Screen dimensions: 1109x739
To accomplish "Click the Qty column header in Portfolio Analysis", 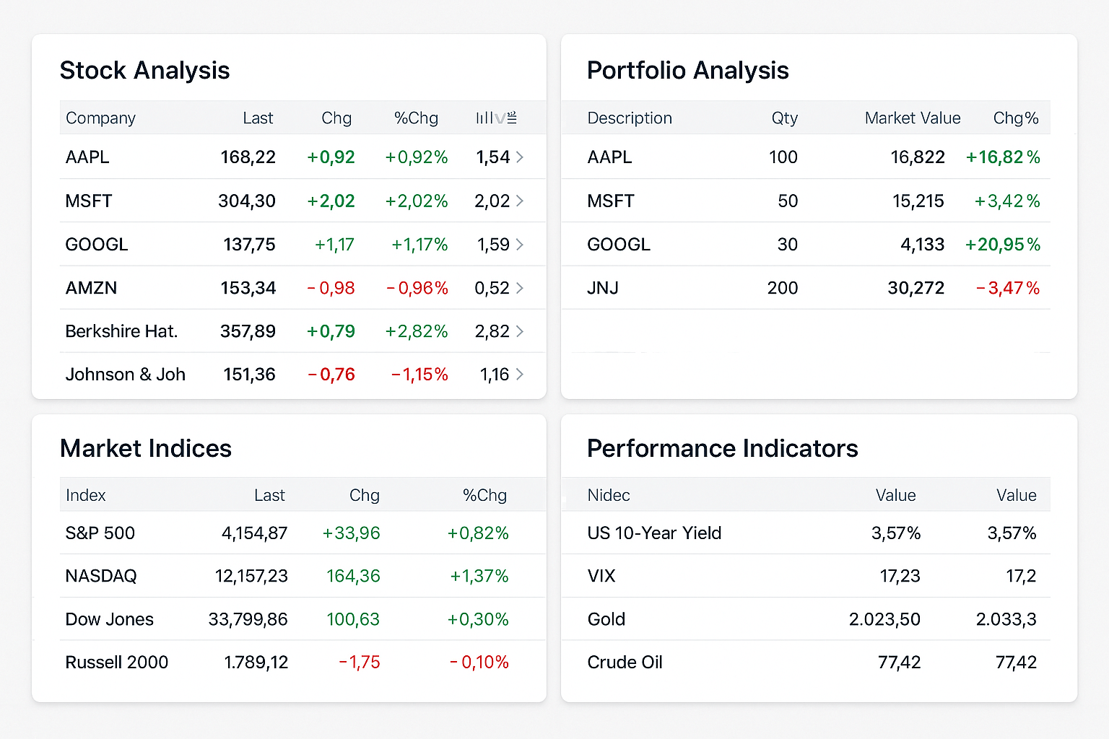I will click(x=784, y=118).
